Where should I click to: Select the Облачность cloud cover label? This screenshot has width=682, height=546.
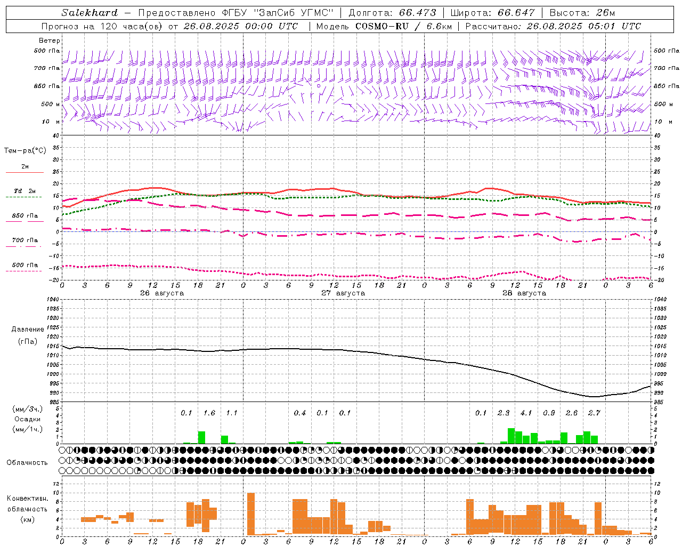pos(27,463)
